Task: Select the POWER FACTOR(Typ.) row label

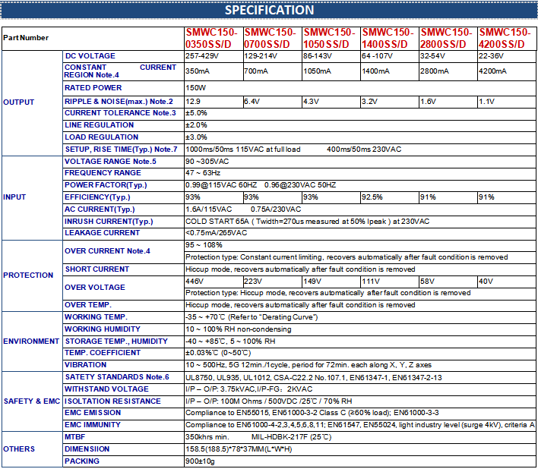Action: tap(106, 185)
